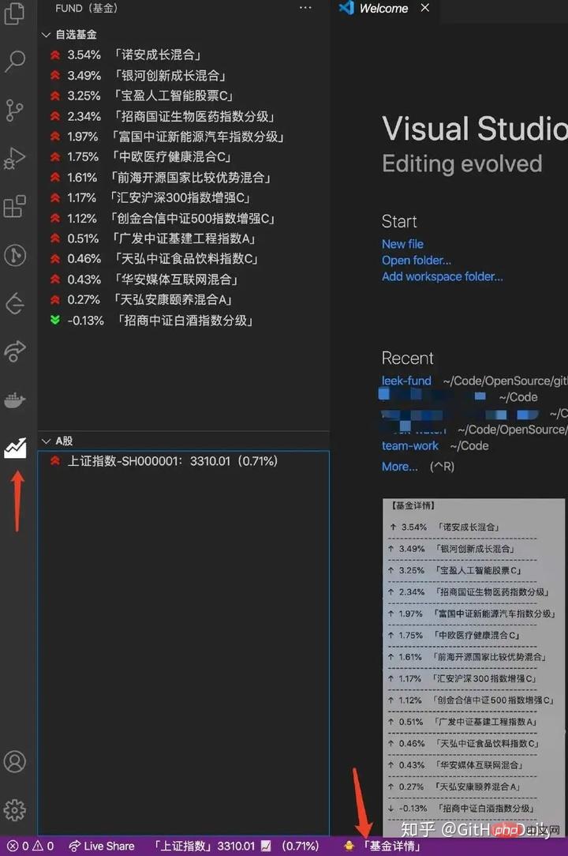Image resolution: width=568 pixels, height=856 pixels.
Task: Open the Accounts icon in activity bar
Action: pyautogui.click(x=15, y=761)
